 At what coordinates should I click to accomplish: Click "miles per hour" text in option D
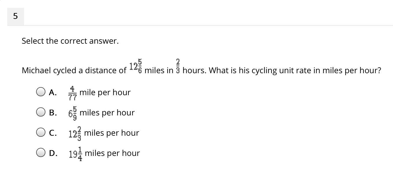coord(112,153)
